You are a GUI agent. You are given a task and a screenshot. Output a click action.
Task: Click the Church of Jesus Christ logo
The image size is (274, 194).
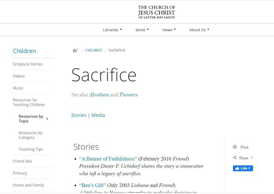pyautogui.click(x=156, y=12)
